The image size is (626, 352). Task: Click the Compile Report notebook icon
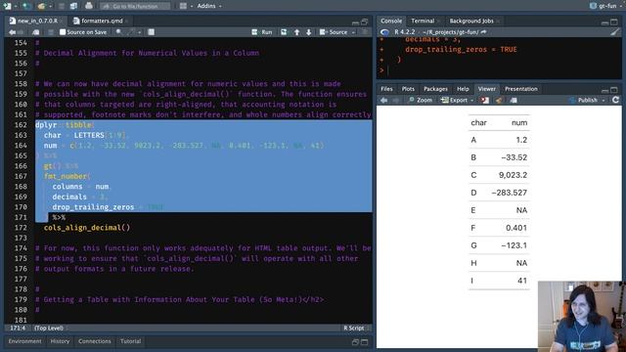[151, 32]
